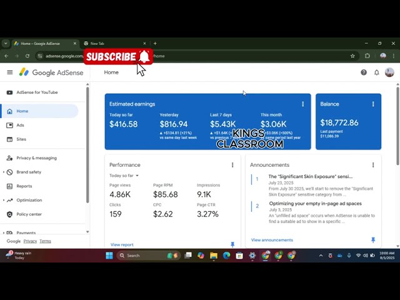The width and height of the screenshot is (400, 300).
Task: Click the Privacy & messaging person icon
Action: click(x=10, y=158)
